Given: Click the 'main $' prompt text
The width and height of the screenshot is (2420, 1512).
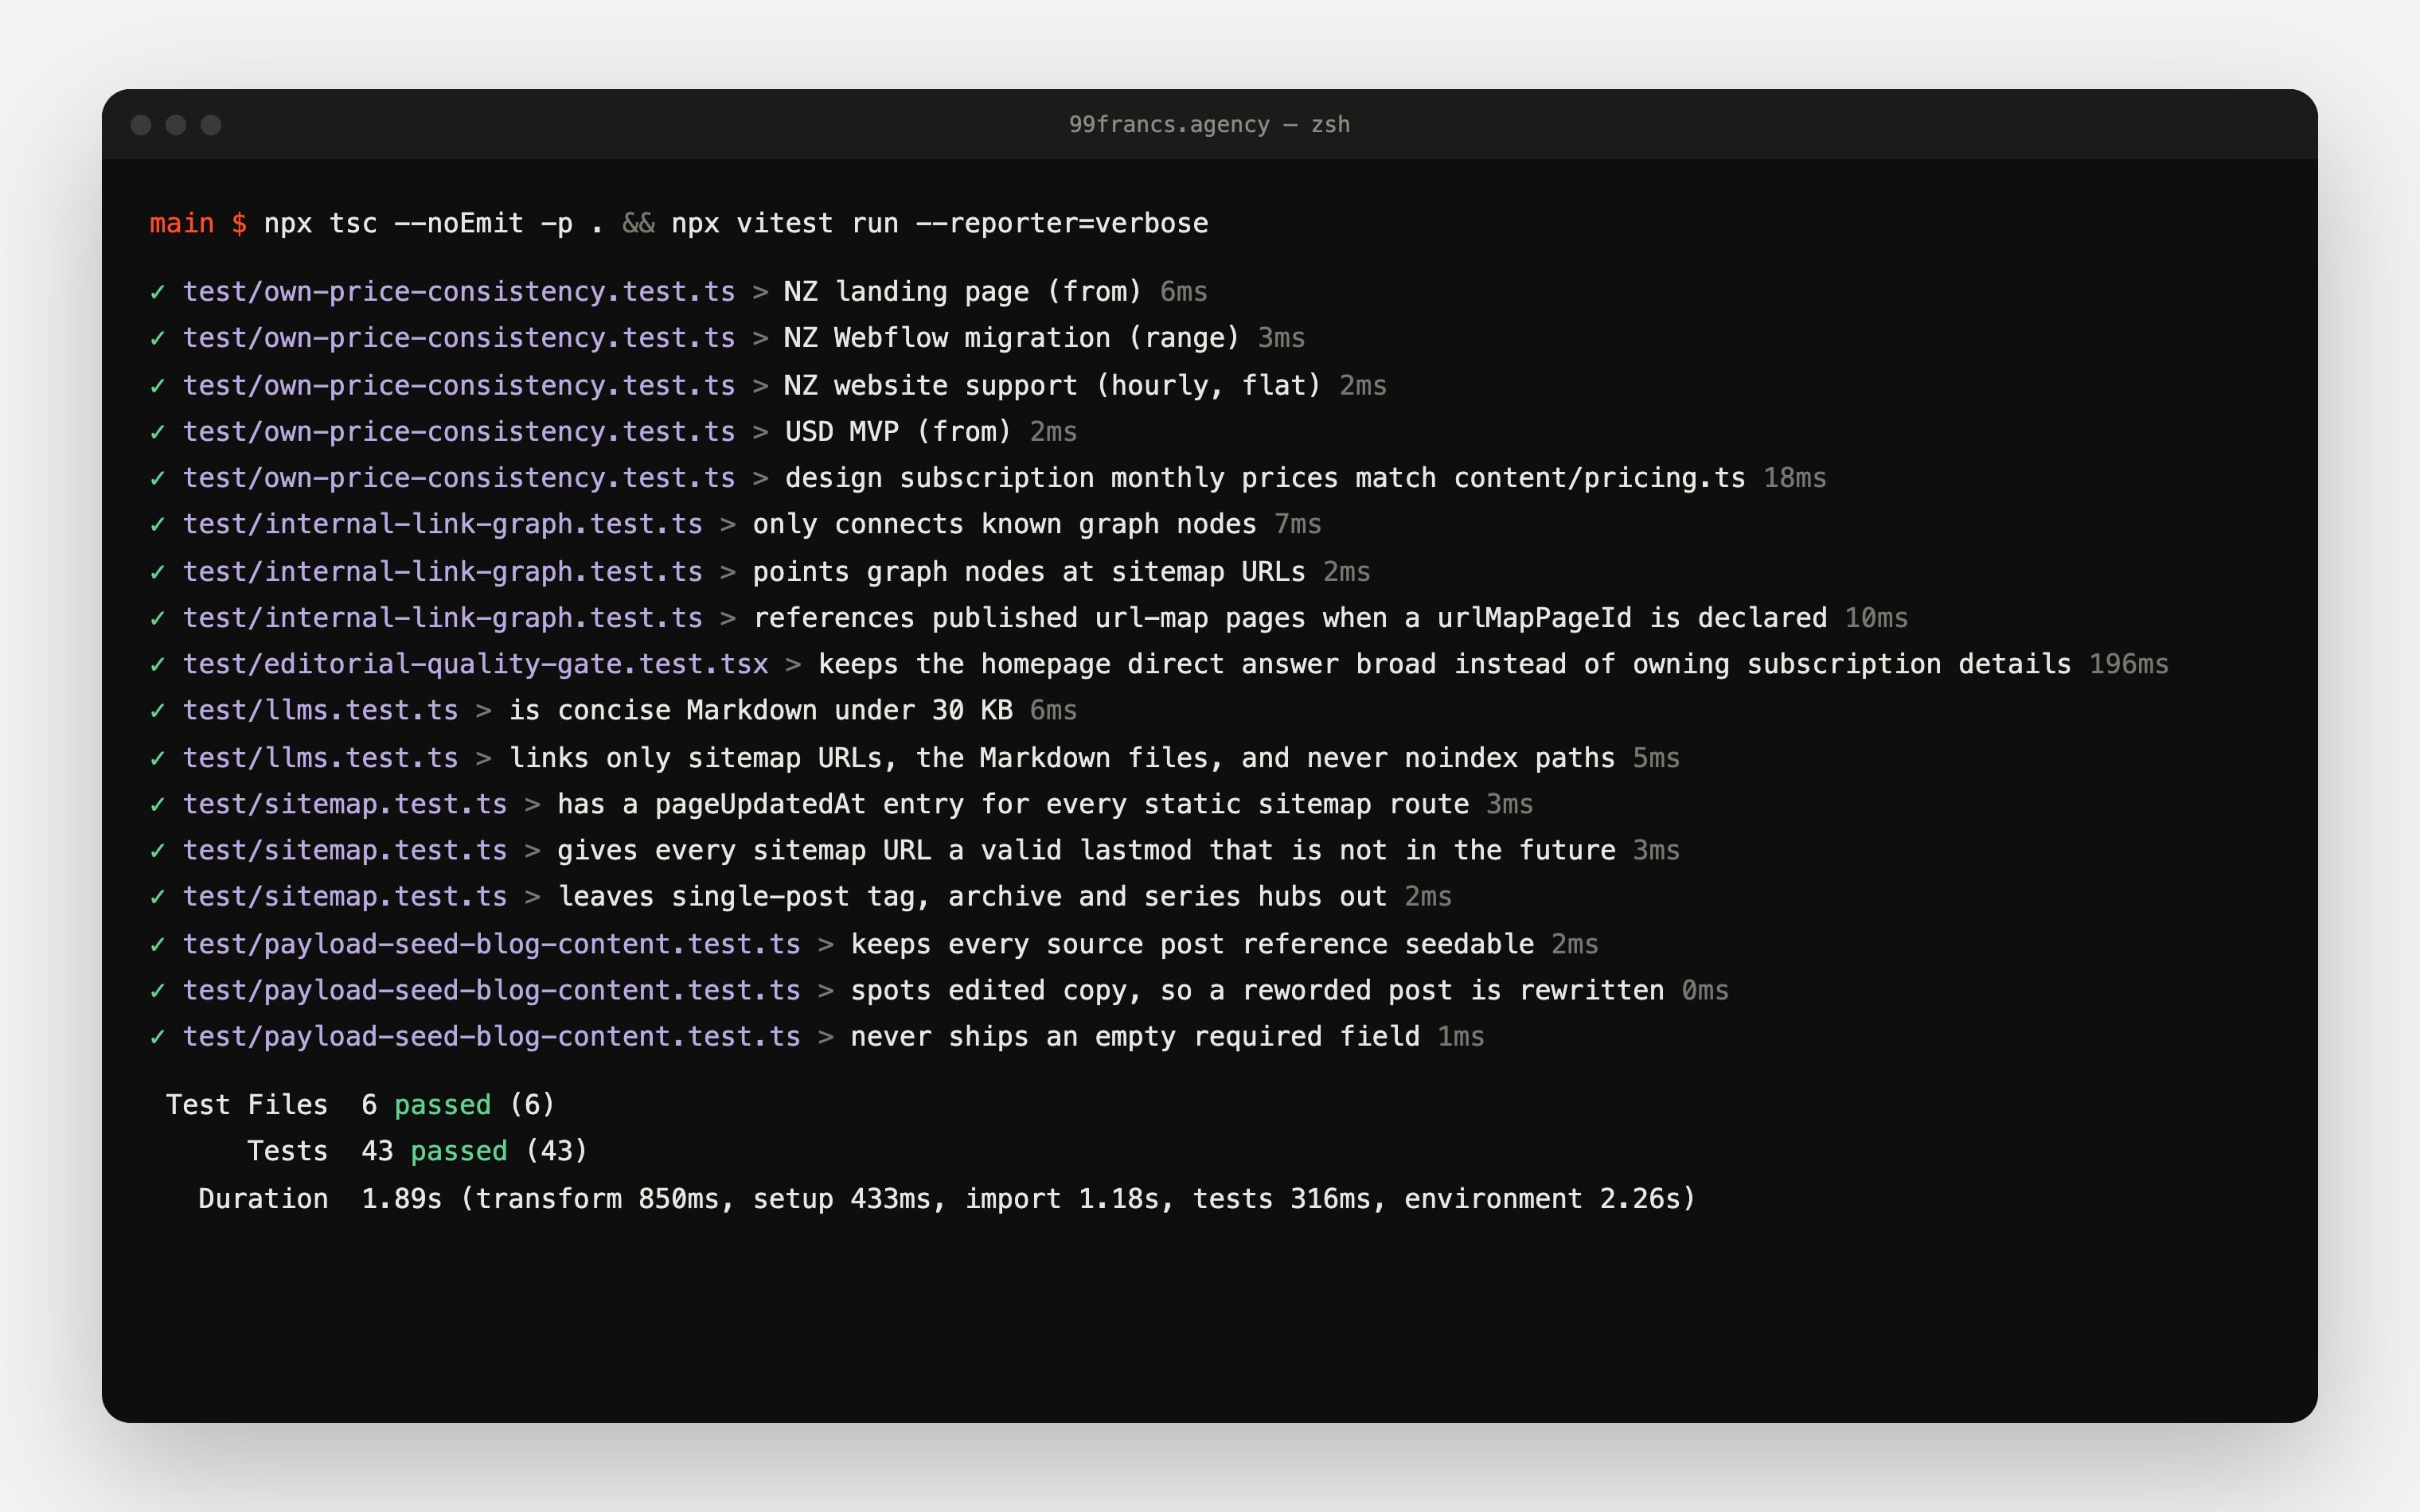Looking at the screenshot, I should coord(198,223).
